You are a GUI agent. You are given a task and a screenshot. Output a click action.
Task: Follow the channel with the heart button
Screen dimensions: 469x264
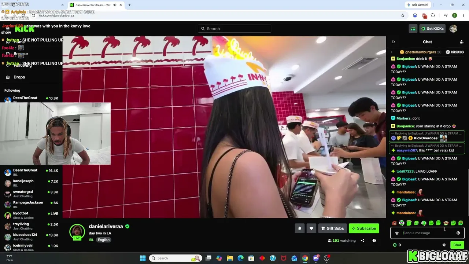[x=311, y=228]
